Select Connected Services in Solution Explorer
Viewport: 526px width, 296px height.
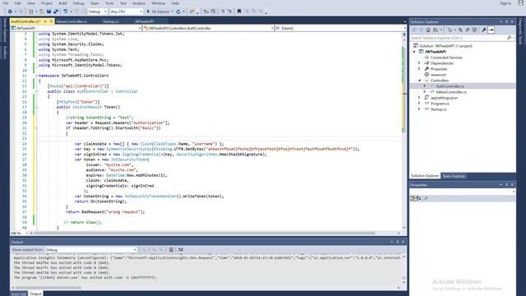(x=446, y=58)
